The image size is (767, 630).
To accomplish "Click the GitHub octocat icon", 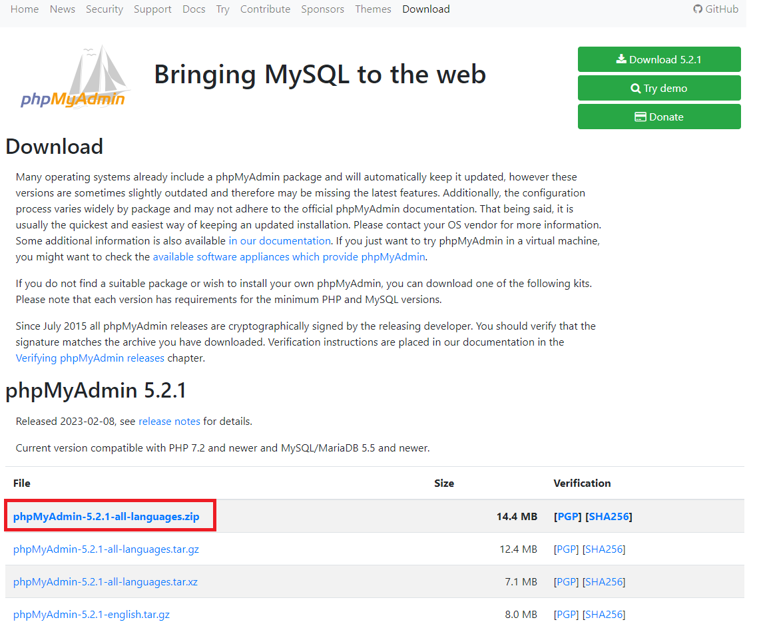I will pyautogui.click(x=698, y=9).
